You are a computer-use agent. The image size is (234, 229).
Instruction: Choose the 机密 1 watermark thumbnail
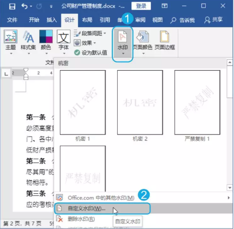tap(83, 102)
